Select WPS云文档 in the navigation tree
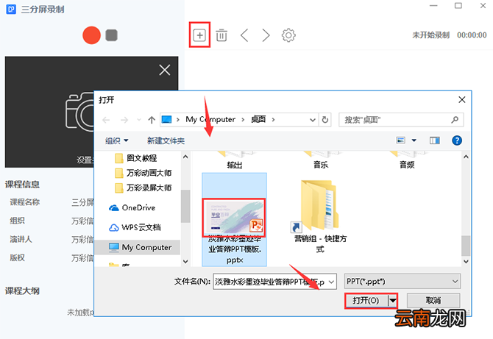This screenshot has height=339, width=493. pos(135,227)
